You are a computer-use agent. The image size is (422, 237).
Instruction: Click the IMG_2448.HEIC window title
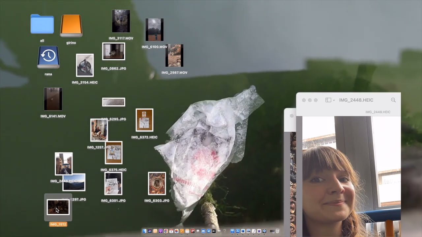[x=356, y=100]
